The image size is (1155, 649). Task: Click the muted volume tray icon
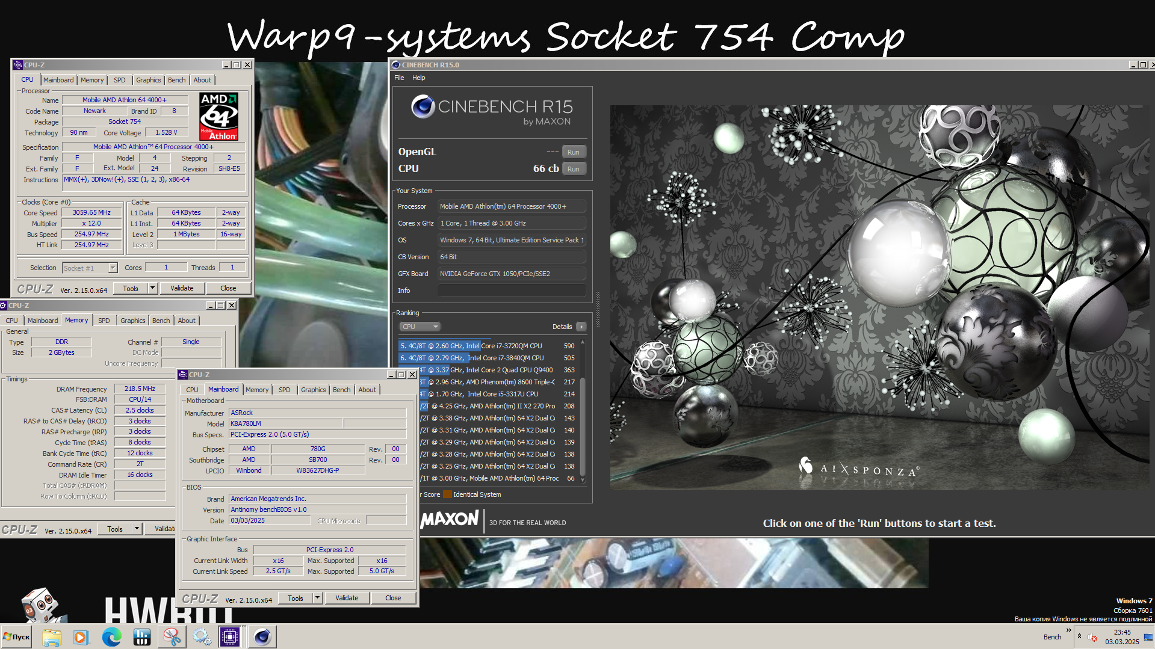click(1092, 637)
